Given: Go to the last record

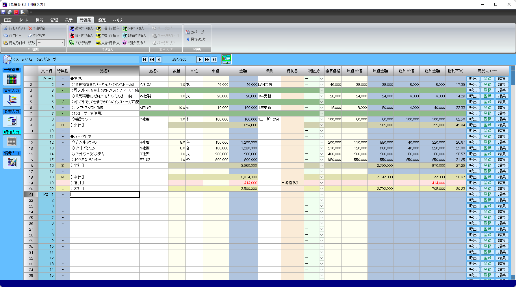Looking at the screenshot, I should [214, 60].
